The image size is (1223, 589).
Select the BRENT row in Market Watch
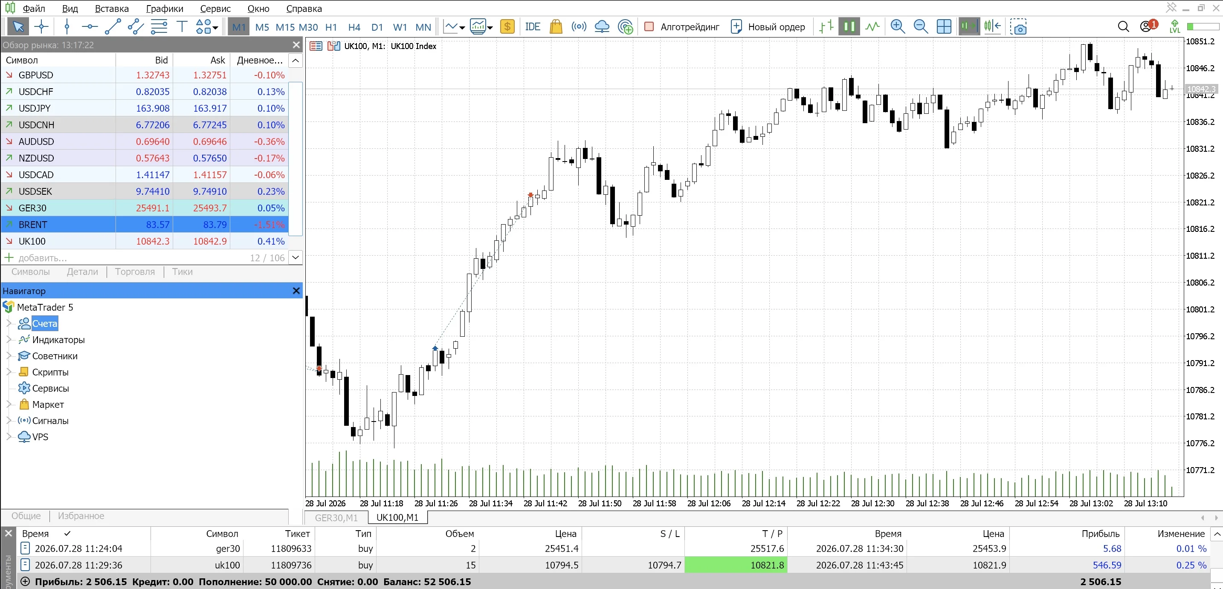click(x=145, y=225)
